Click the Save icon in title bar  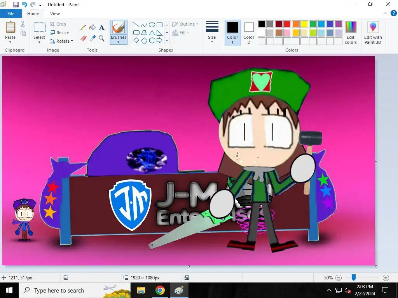[x=16, y=5]
